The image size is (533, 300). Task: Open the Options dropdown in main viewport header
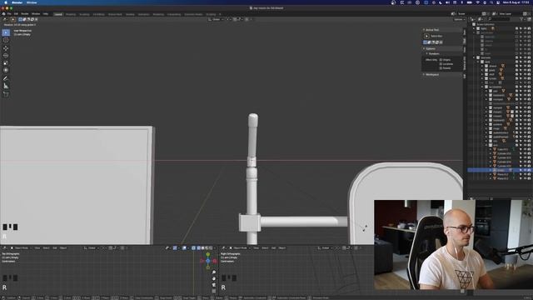coord(459,19)
